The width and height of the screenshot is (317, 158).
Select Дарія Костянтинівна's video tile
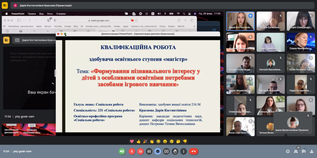(240, 21)
